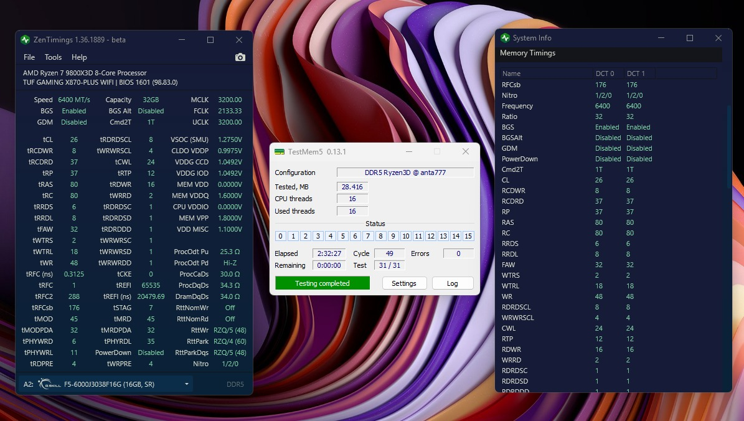Viewport: 744px width, 421px height.
Task: Click the ProcOdt Pu value 25.3 Ω
Action: [x=230, y=252]
